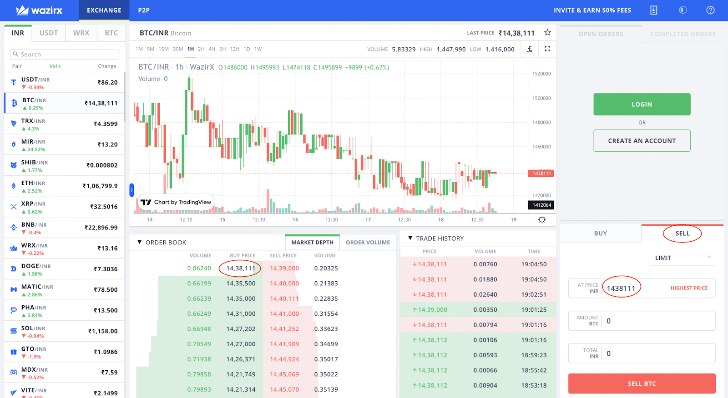
Task: Select the BTC market tab
Action: coord(111,33)
